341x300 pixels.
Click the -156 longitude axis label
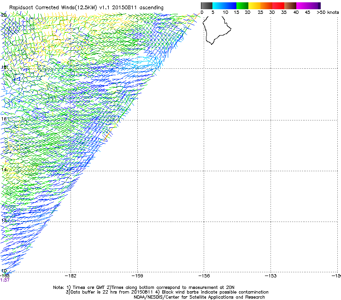[204, 276]
